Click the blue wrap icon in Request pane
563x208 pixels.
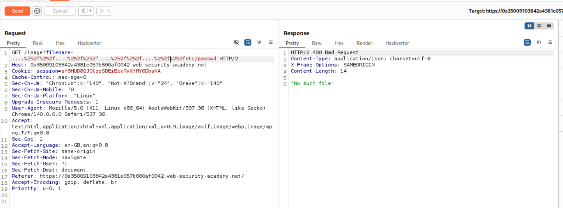pyautogui.click(x=248, y=42)
